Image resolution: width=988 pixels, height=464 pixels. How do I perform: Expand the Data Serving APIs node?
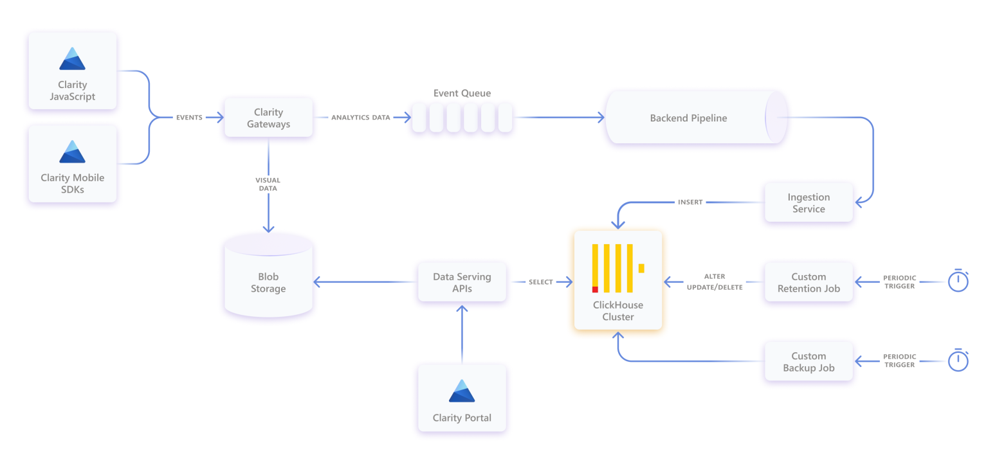(x=462, y=281)
